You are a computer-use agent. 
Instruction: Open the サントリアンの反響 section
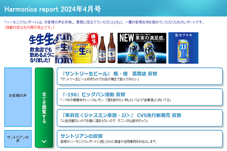click(139, 139)
